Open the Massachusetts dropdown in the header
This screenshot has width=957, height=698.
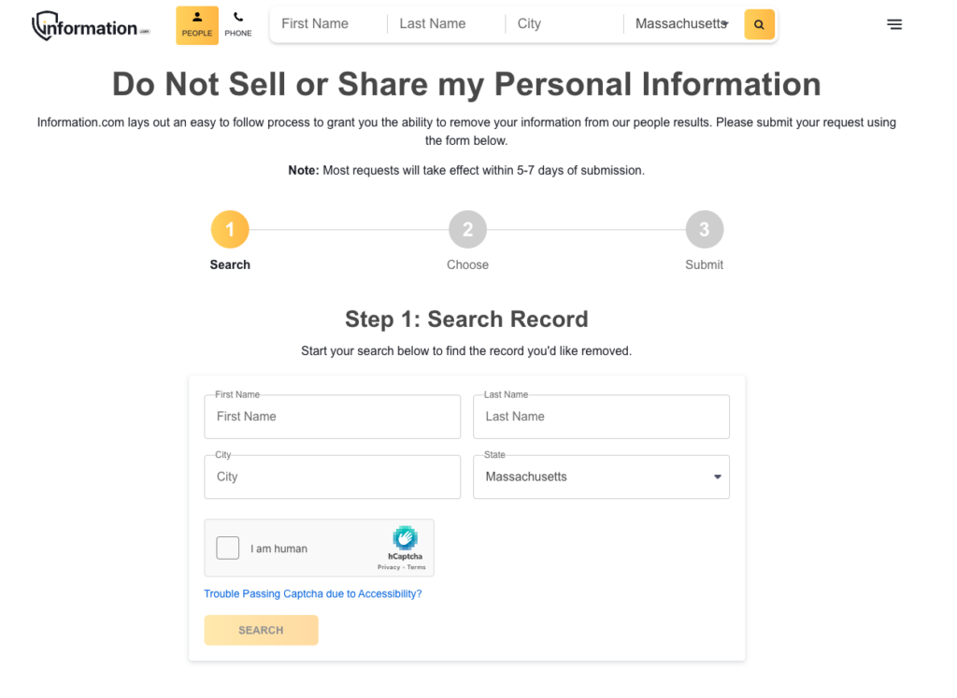pos(681,23)
